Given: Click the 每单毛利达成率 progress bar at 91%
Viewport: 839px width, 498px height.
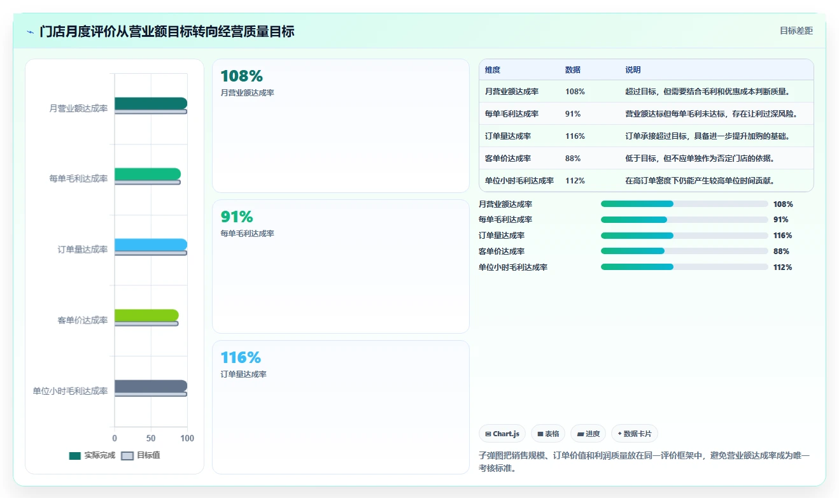Looking at the screenshot, I should click(684, 220).
